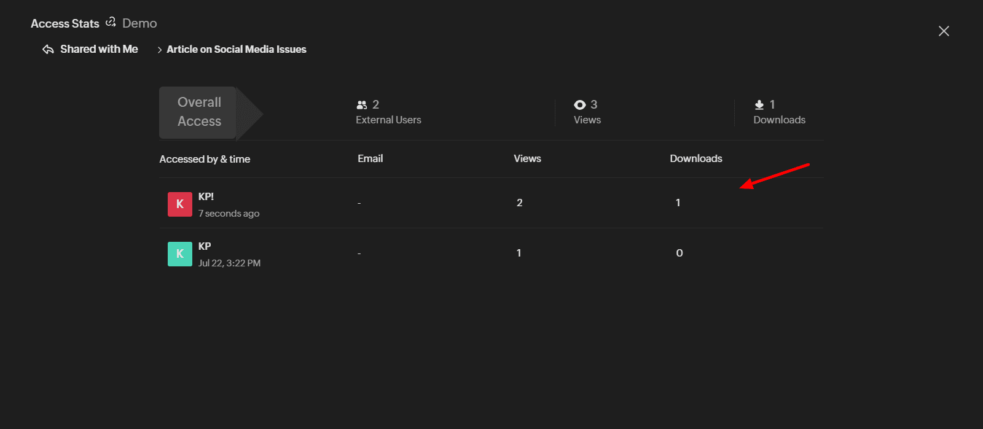This screenshot has width=983, height=429.
Task: Click the green K avatar for KP
Action: coord(179,254)
